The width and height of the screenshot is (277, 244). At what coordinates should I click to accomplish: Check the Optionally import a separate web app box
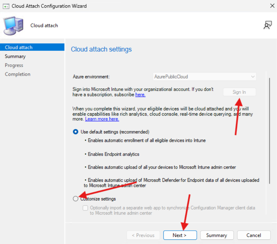point(85,208)
